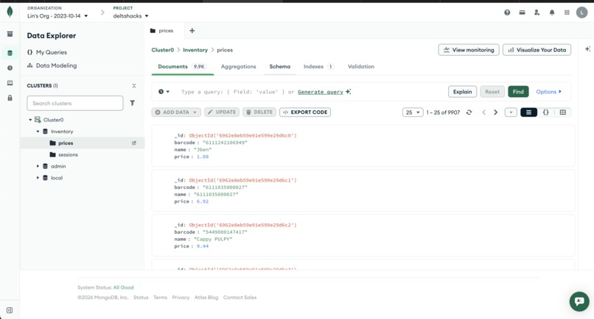
Task: Collapse the Inventory database node
Action: click(38, 132)
